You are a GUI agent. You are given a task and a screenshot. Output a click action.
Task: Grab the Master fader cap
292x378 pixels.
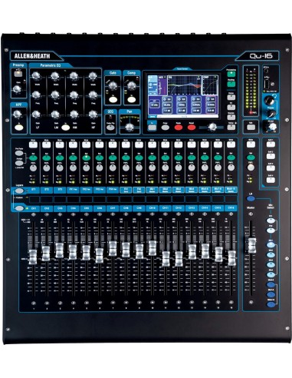tap(252, 245)
